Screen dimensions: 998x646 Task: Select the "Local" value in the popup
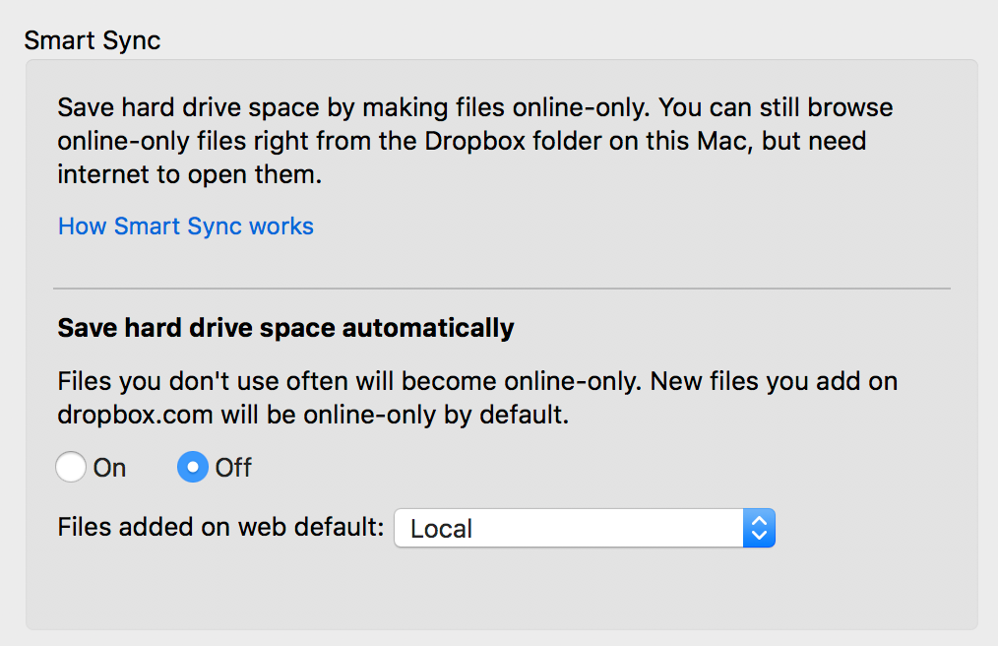pos(442,529)
